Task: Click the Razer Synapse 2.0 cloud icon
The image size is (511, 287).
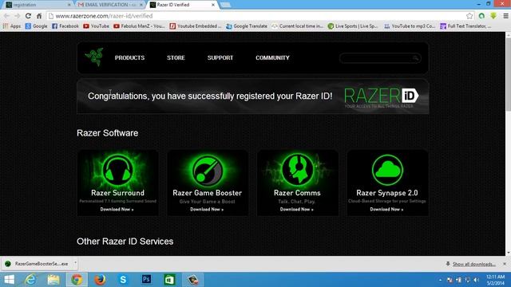Action: tap(387, 170)
